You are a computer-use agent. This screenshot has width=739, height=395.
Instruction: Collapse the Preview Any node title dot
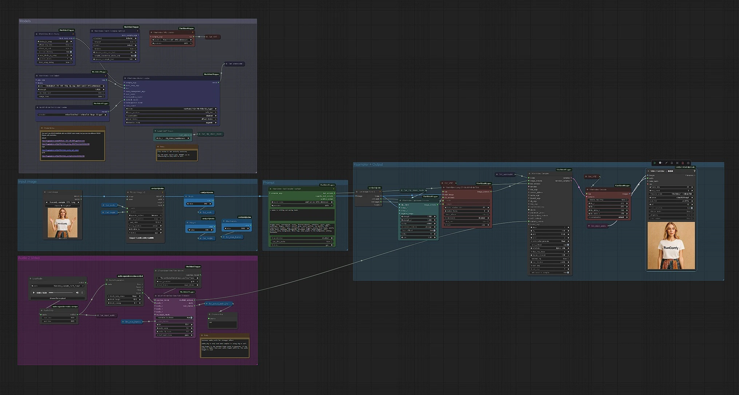pos(209,314)
